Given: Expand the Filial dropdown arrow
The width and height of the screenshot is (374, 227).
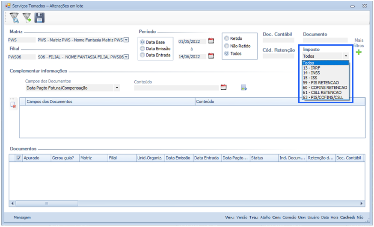Looking at the screenshot, I should (x=126, y=57).
